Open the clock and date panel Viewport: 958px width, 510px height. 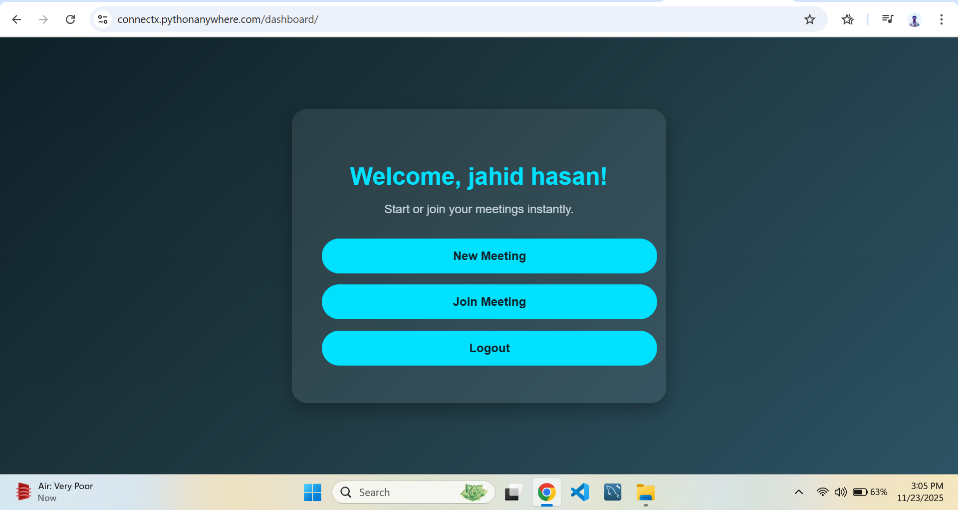coord(920,492)
